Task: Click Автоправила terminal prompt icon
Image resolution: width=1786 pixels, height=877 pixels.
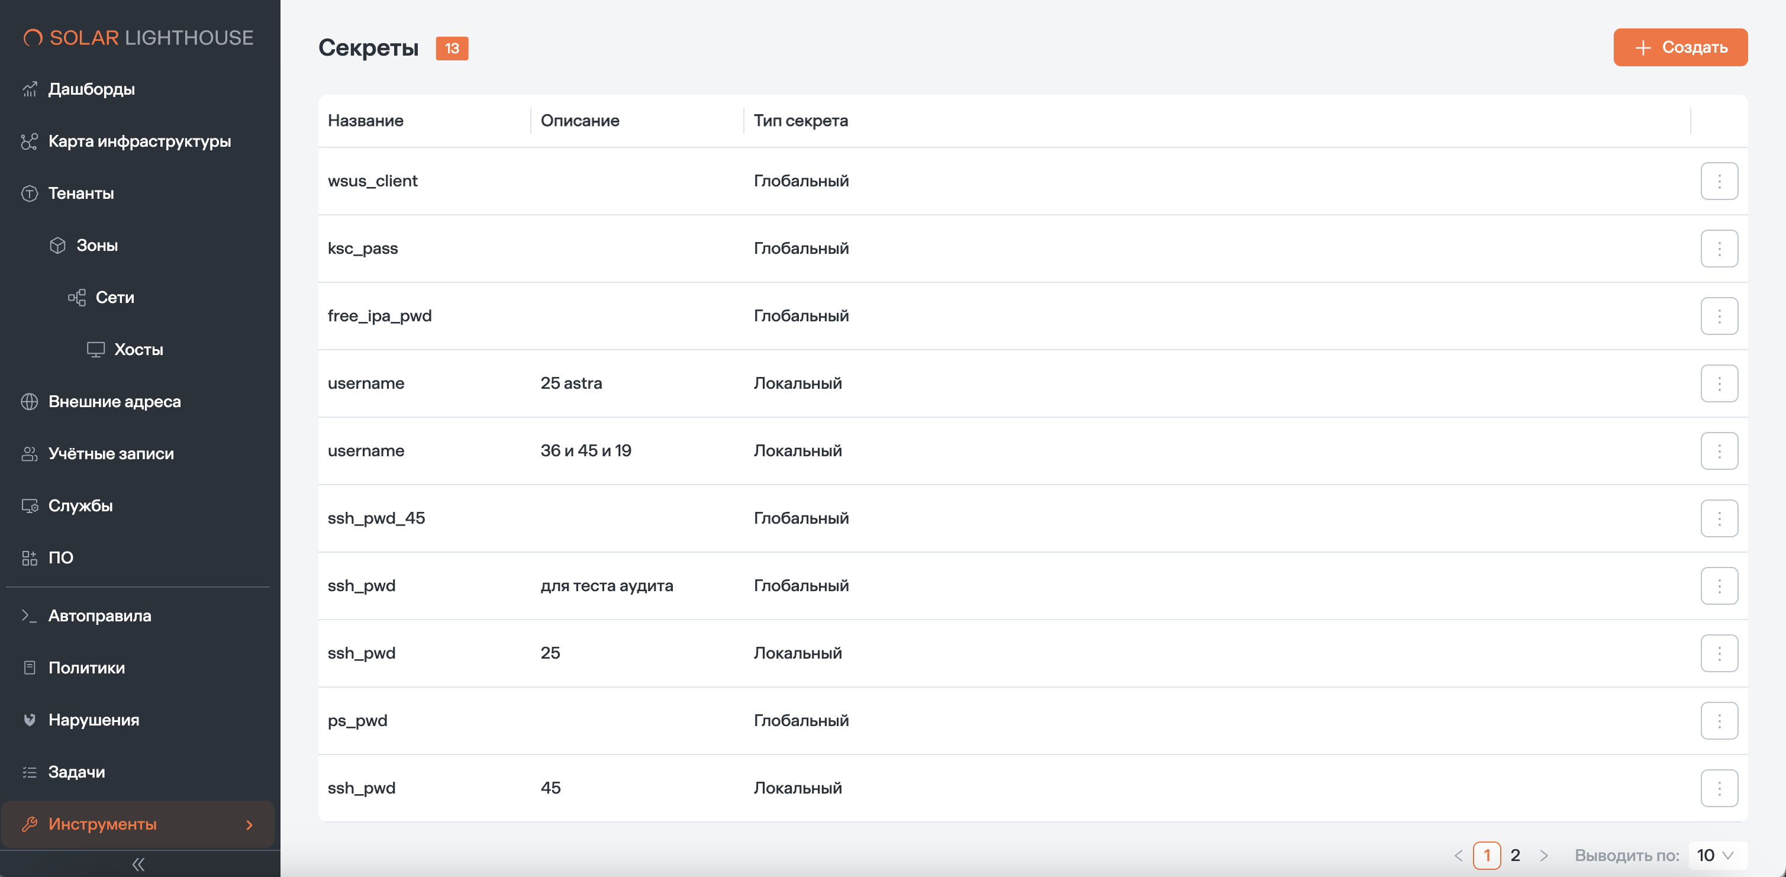Action: 29,615
